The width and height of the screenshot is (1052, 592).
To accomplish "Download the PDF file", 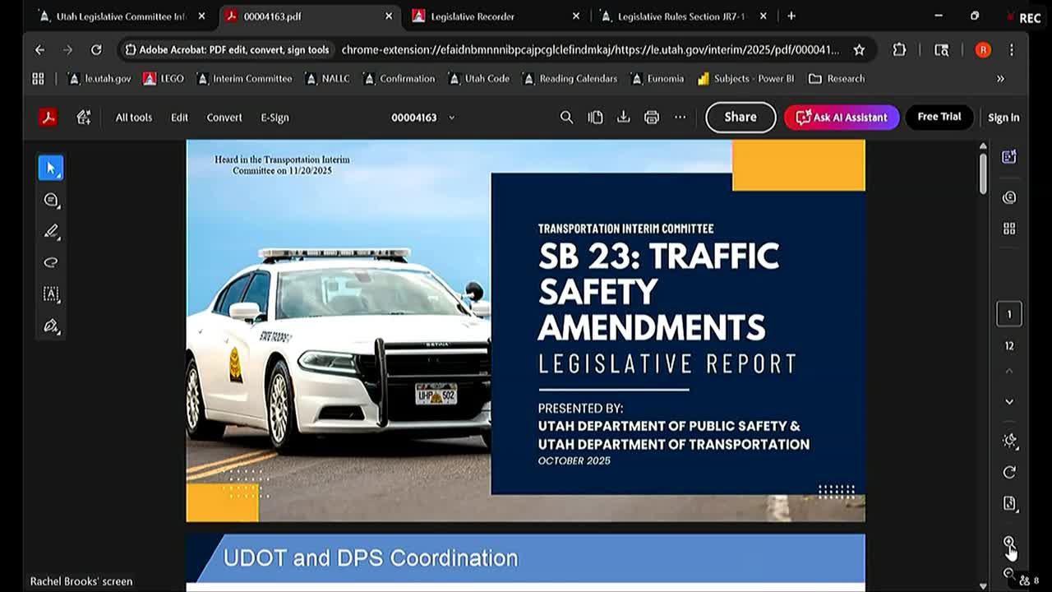I will 624,117.
